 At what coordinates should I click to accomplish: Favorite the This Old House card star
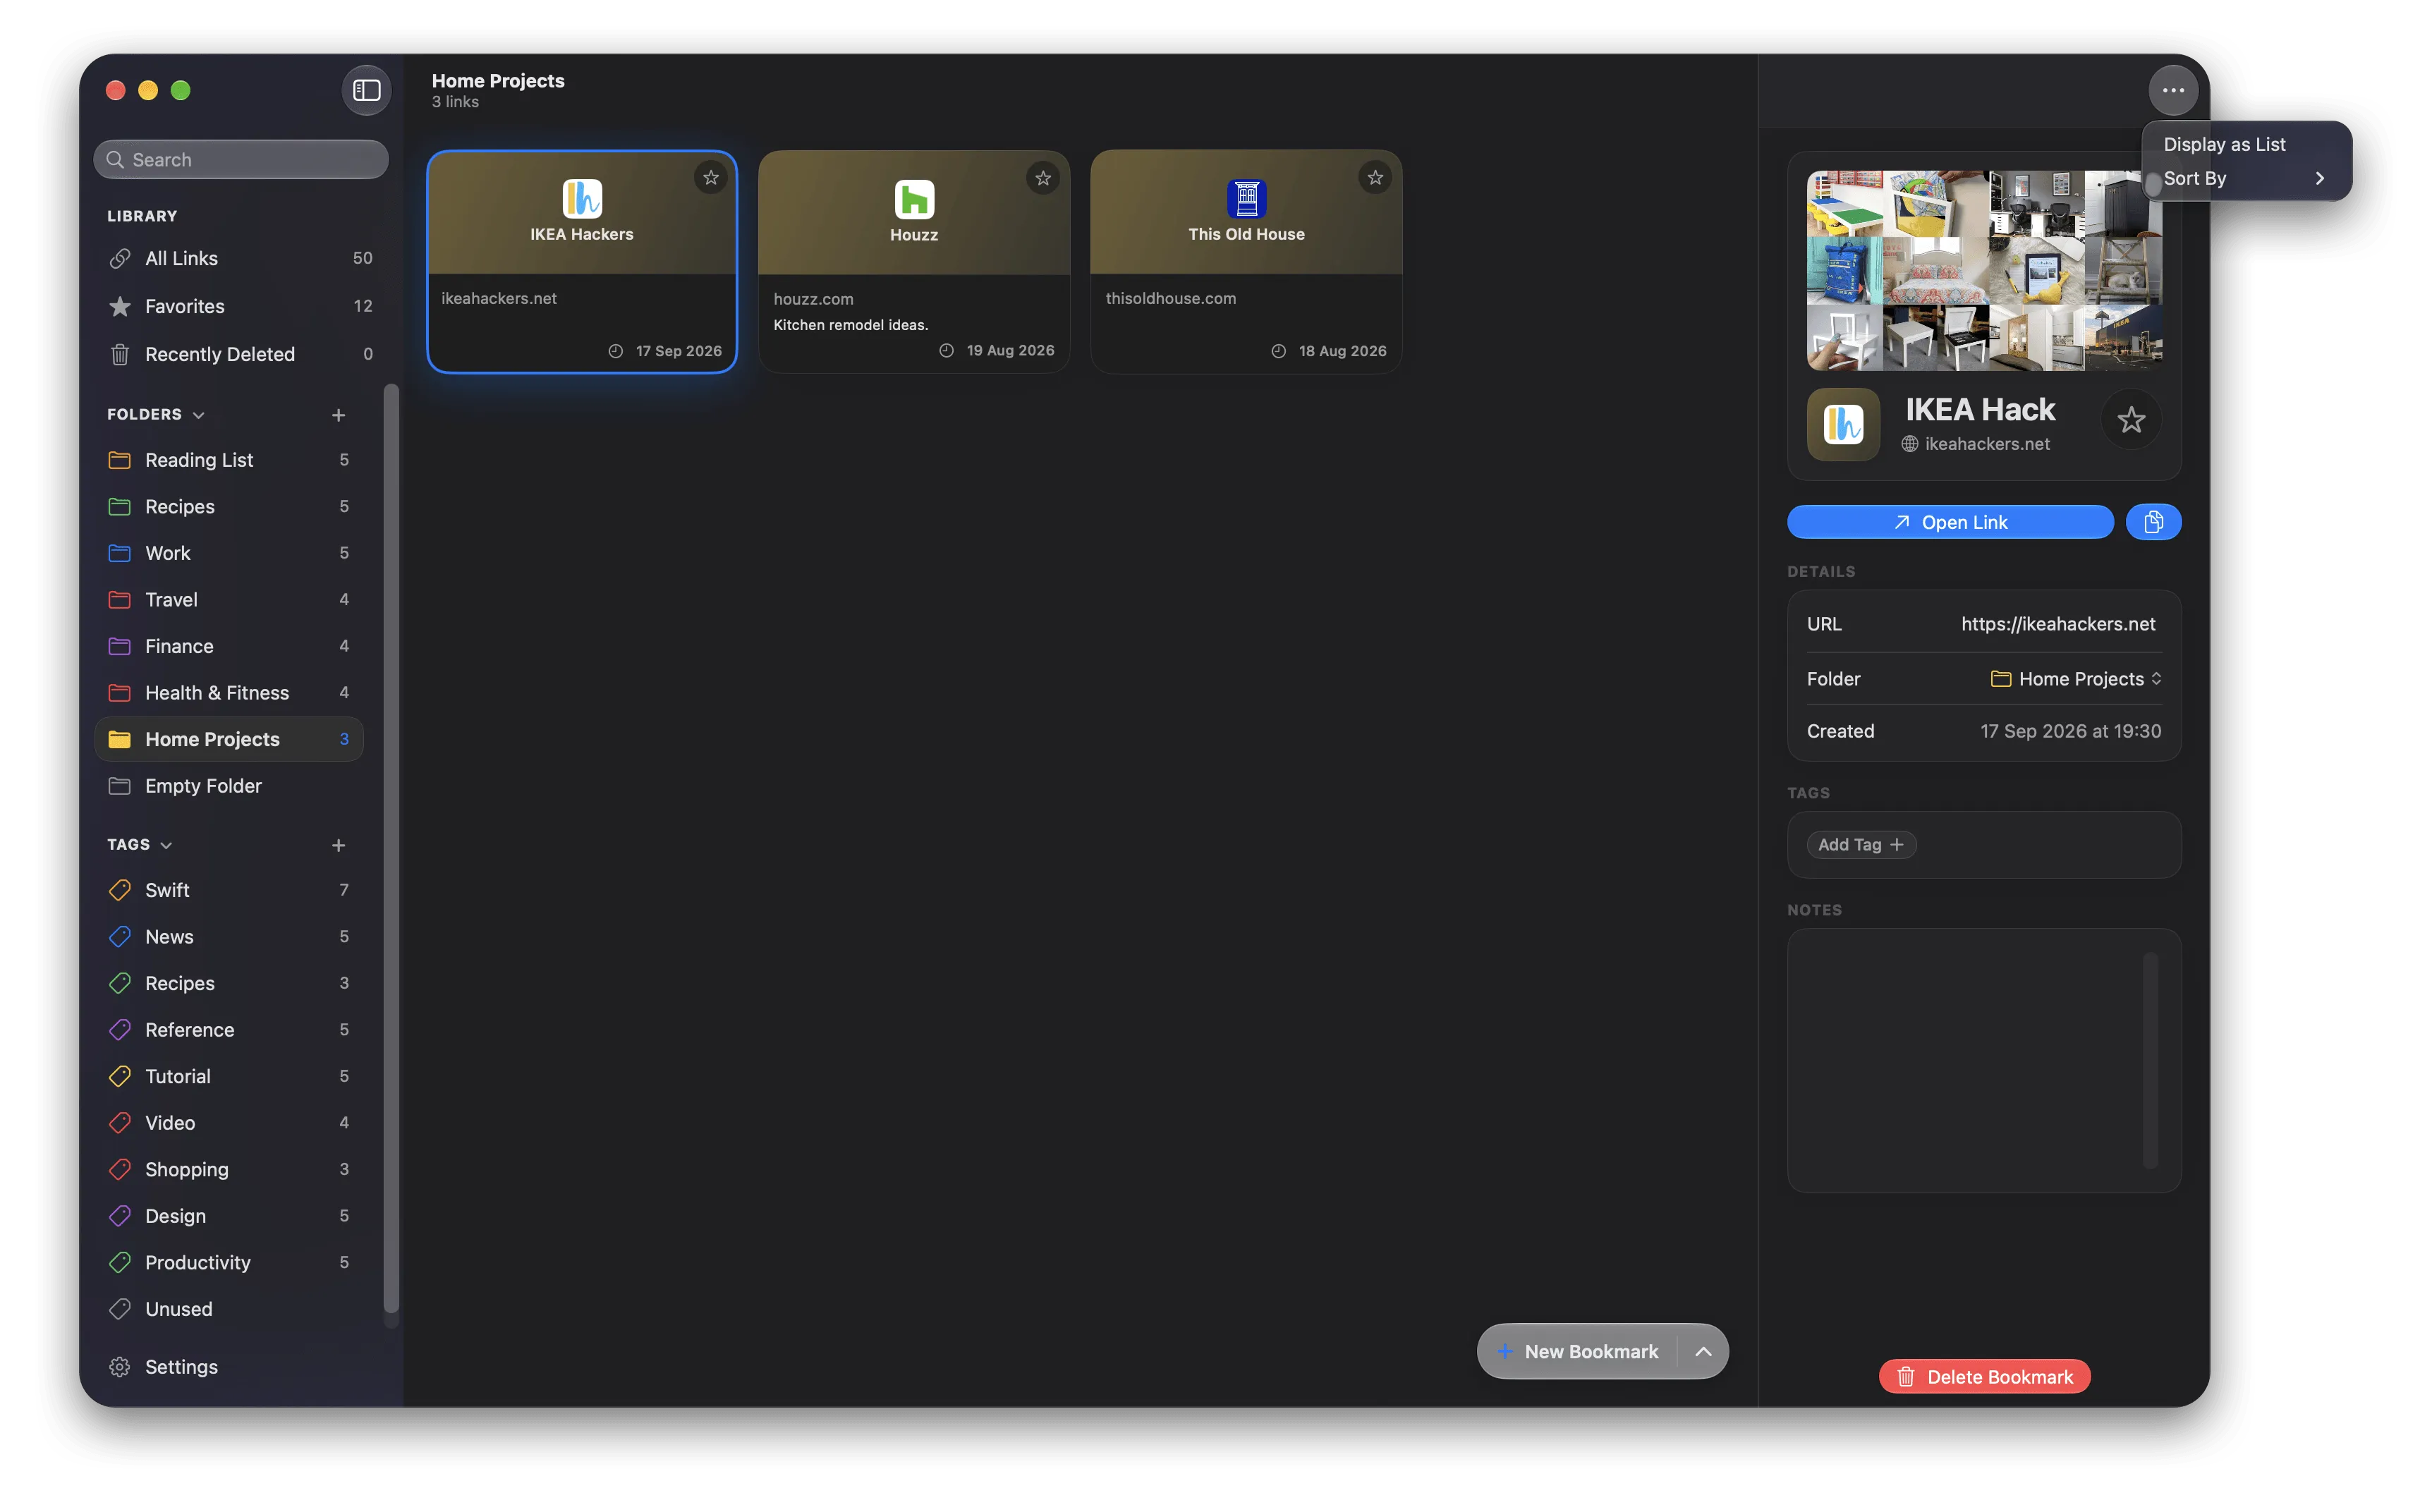[x=1374, y=178]
